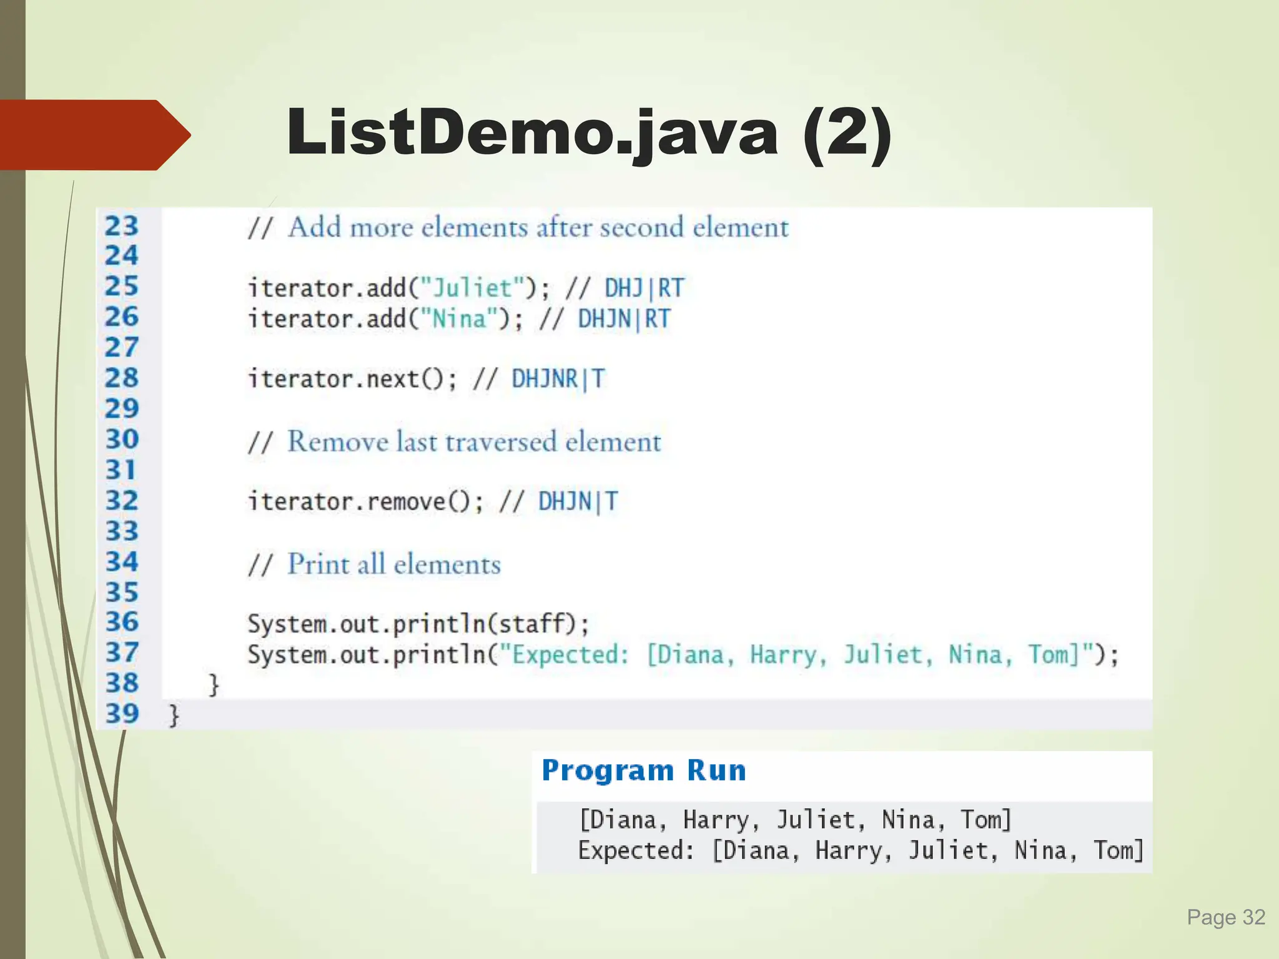Click System.out.println(staff) line
The image size is (1279, 959).
pos(418,624)
